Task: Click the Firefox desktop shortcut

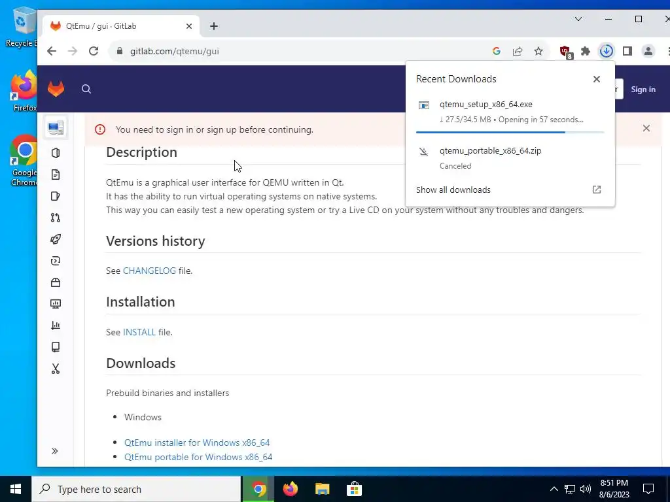Action: (24, 92)
